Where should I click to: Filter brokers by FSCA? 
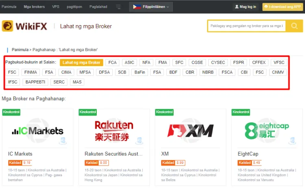227,72
